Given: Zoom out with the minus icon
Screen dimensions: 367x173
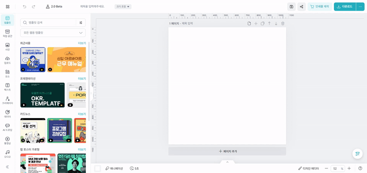Looking at the screenshot, I should coord(326,168).
